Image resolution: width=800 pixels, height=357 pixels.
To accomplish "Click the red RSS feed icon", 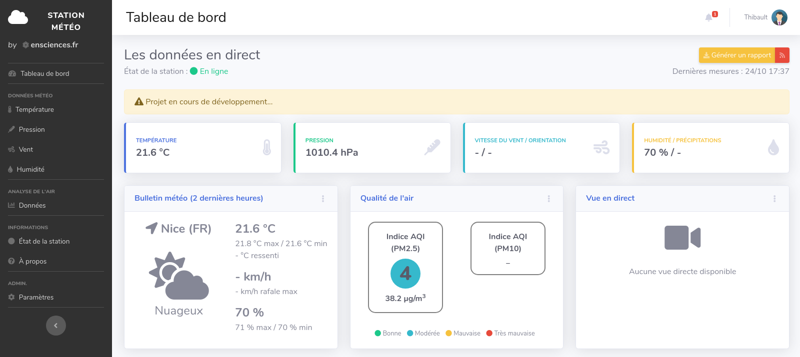I will click(782, 55).
